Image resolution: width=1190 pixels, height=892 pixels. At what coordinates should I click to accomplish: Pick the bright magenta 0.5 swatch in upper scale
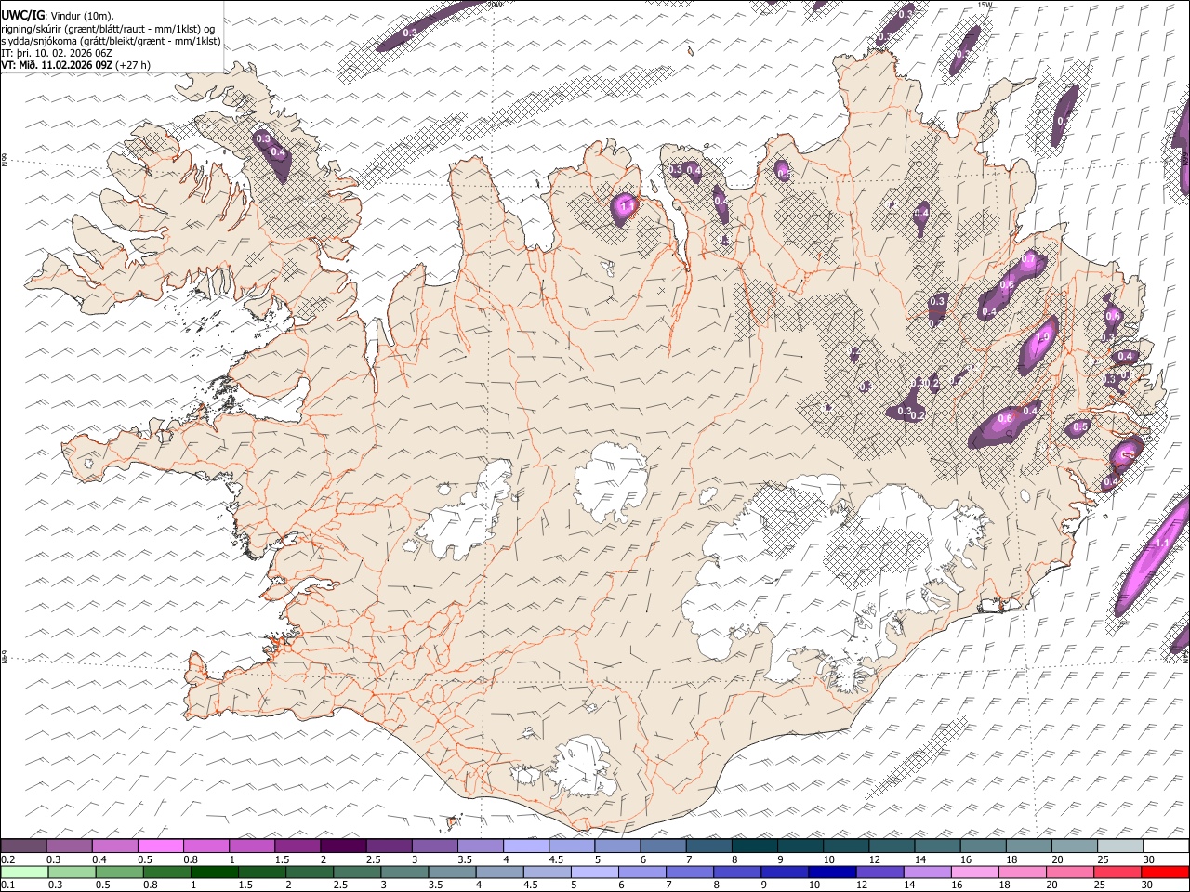point(160,846)
